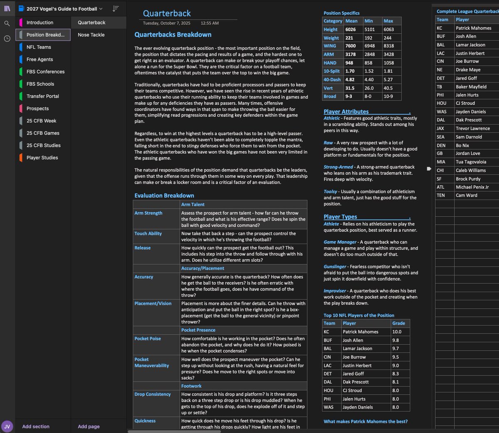Open the 25 CFB Week section
The width and height of the screenshot is (499, 433).
point(43,121)
